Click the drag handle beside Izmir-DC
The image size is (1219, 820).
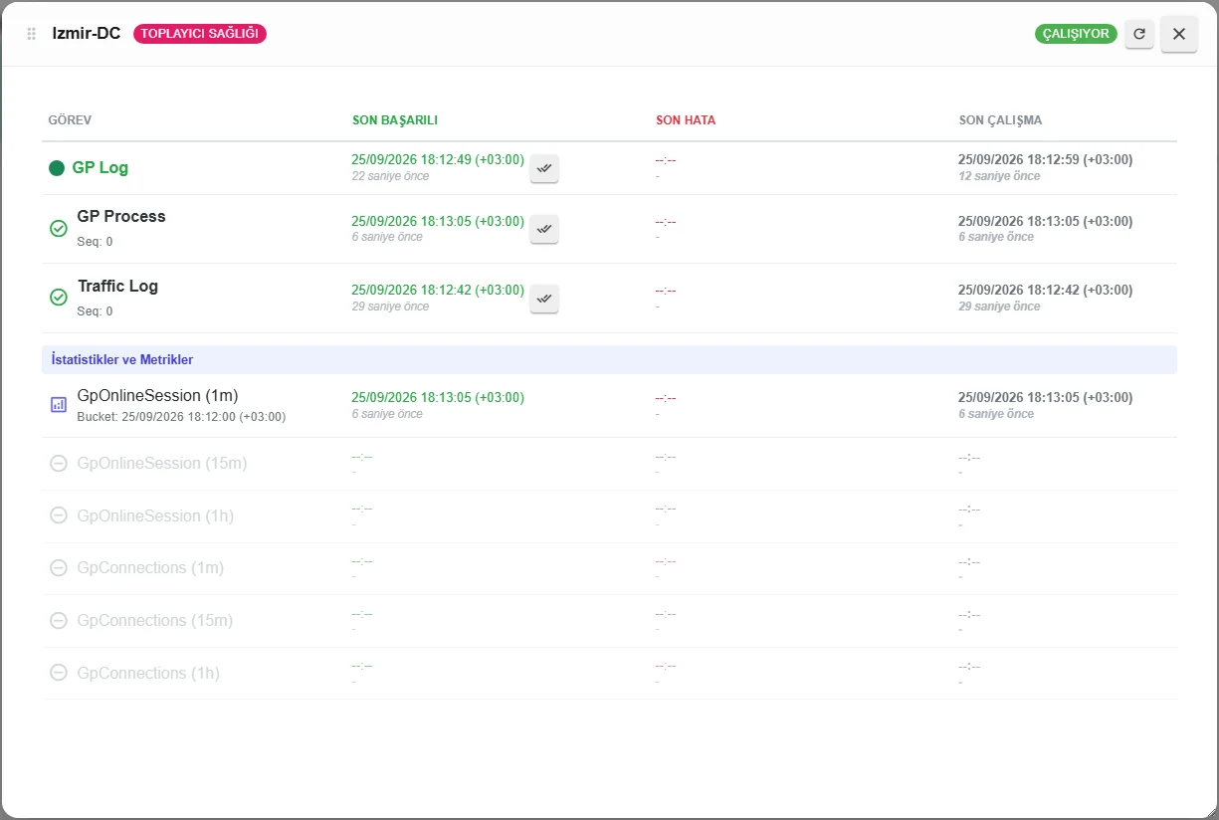tap(31, 34)
